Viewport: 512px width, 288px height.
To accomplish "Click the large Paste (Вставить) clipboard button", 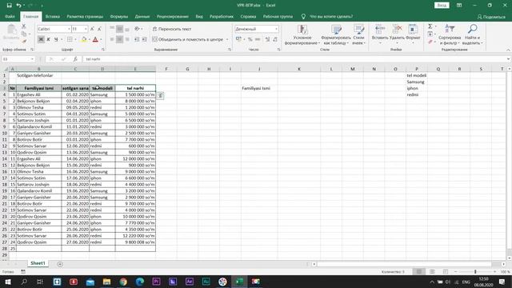I will [x=11, y=32].
